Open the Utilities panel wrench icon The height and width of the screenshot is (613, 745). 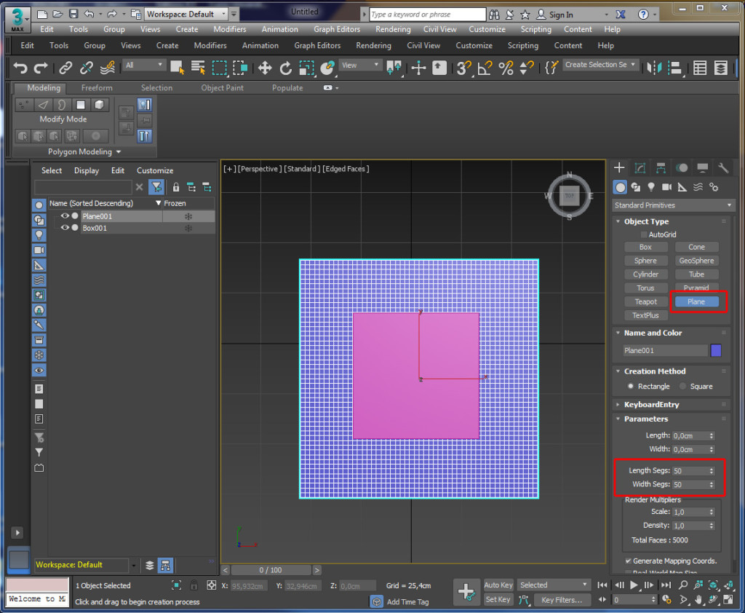click(723, 168)
